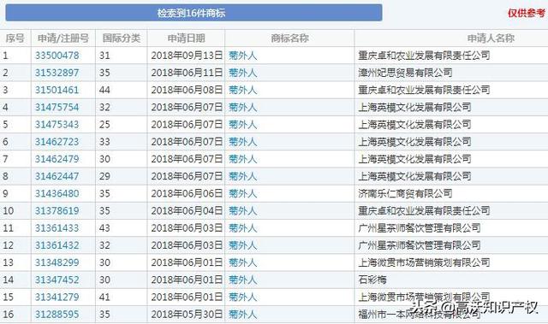Viewport: 548px width, 324px height.
Task: Open registration number 33500478 link
Action: tap(57, 56)
